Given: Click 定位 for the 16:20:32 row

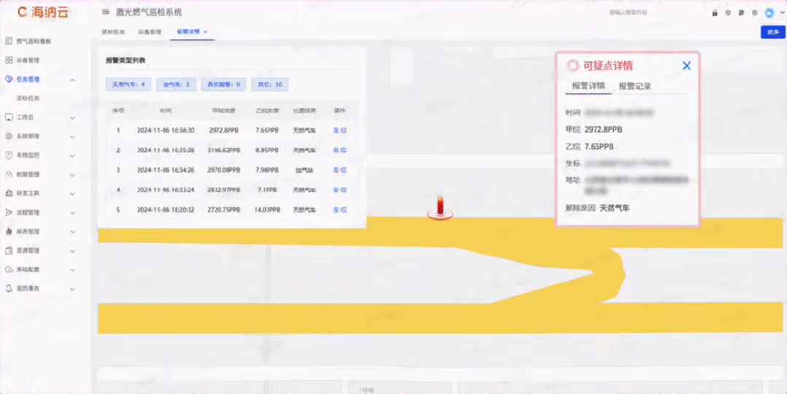Looking at the screenshot, I should click(339, 210).
